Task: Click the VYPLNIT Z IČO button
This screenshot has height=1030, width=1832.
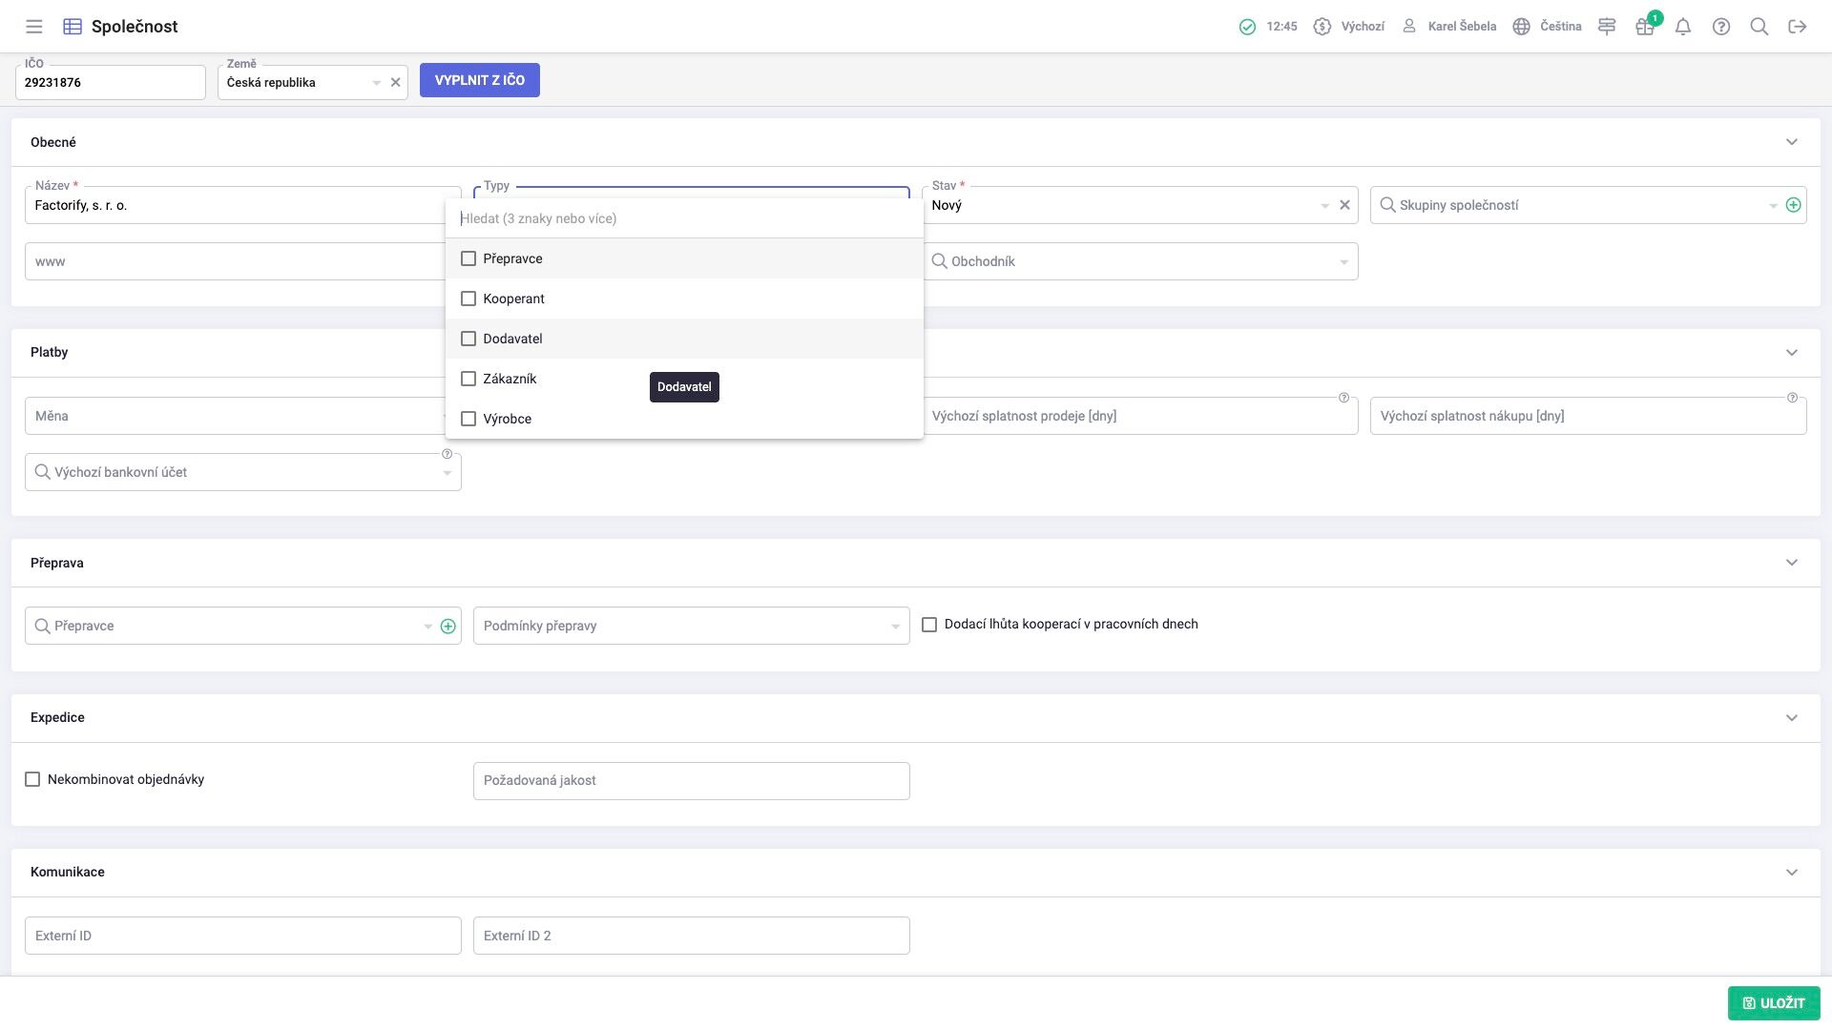Action: click(479, 80)
